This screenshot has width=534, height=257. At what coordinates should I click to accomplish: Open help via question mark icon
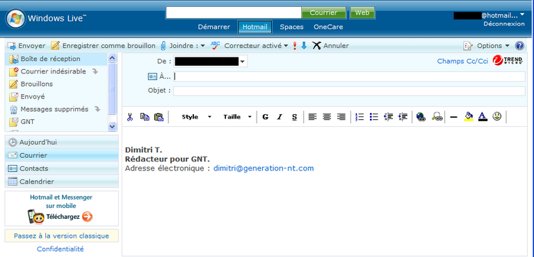coord(519,46)
